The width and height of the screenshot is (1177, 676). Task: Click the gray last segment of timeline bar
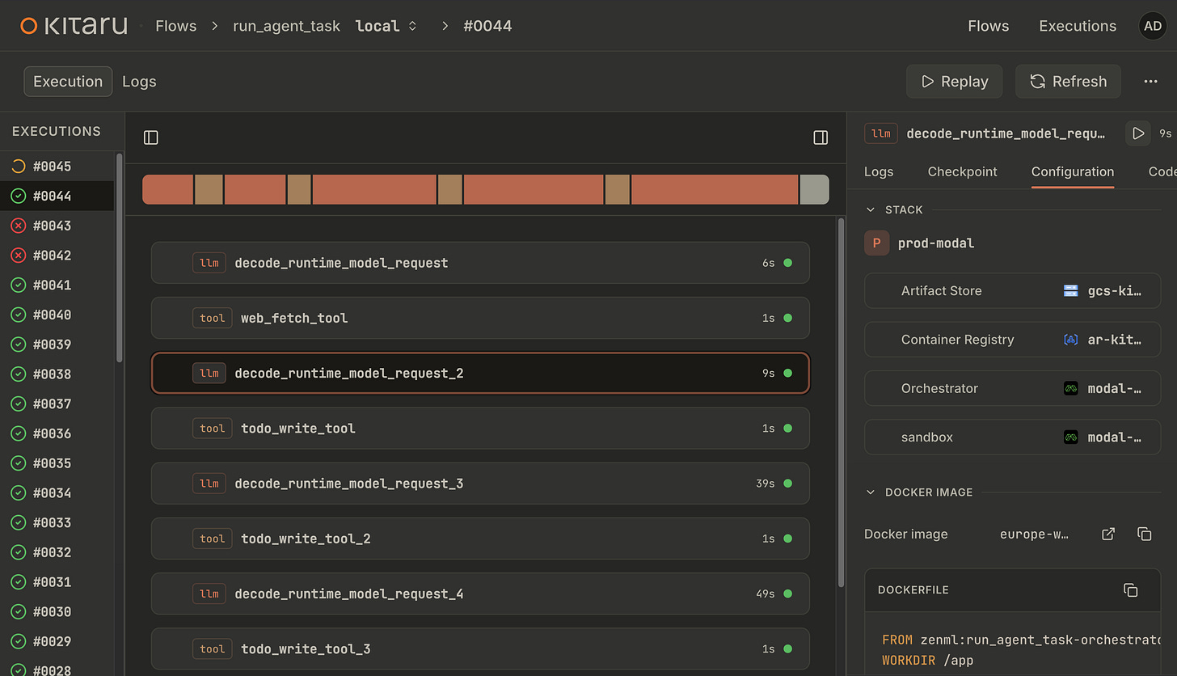click(814, 189)
